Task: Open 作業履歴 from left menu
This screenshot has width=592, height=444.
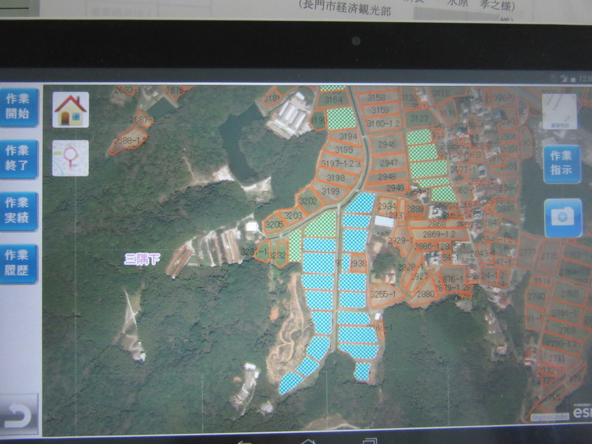Action: pyautogui.click(x=20, y=264)
